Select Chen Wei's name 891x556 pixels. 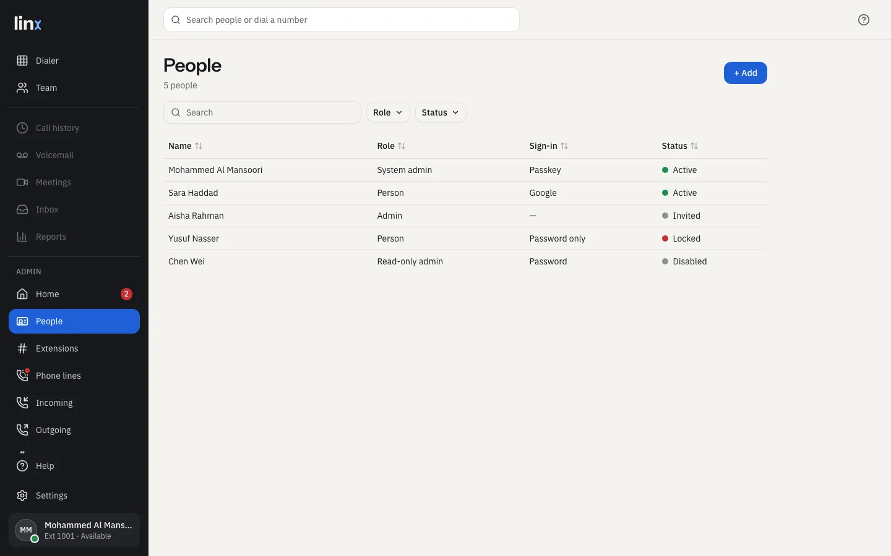186,261
